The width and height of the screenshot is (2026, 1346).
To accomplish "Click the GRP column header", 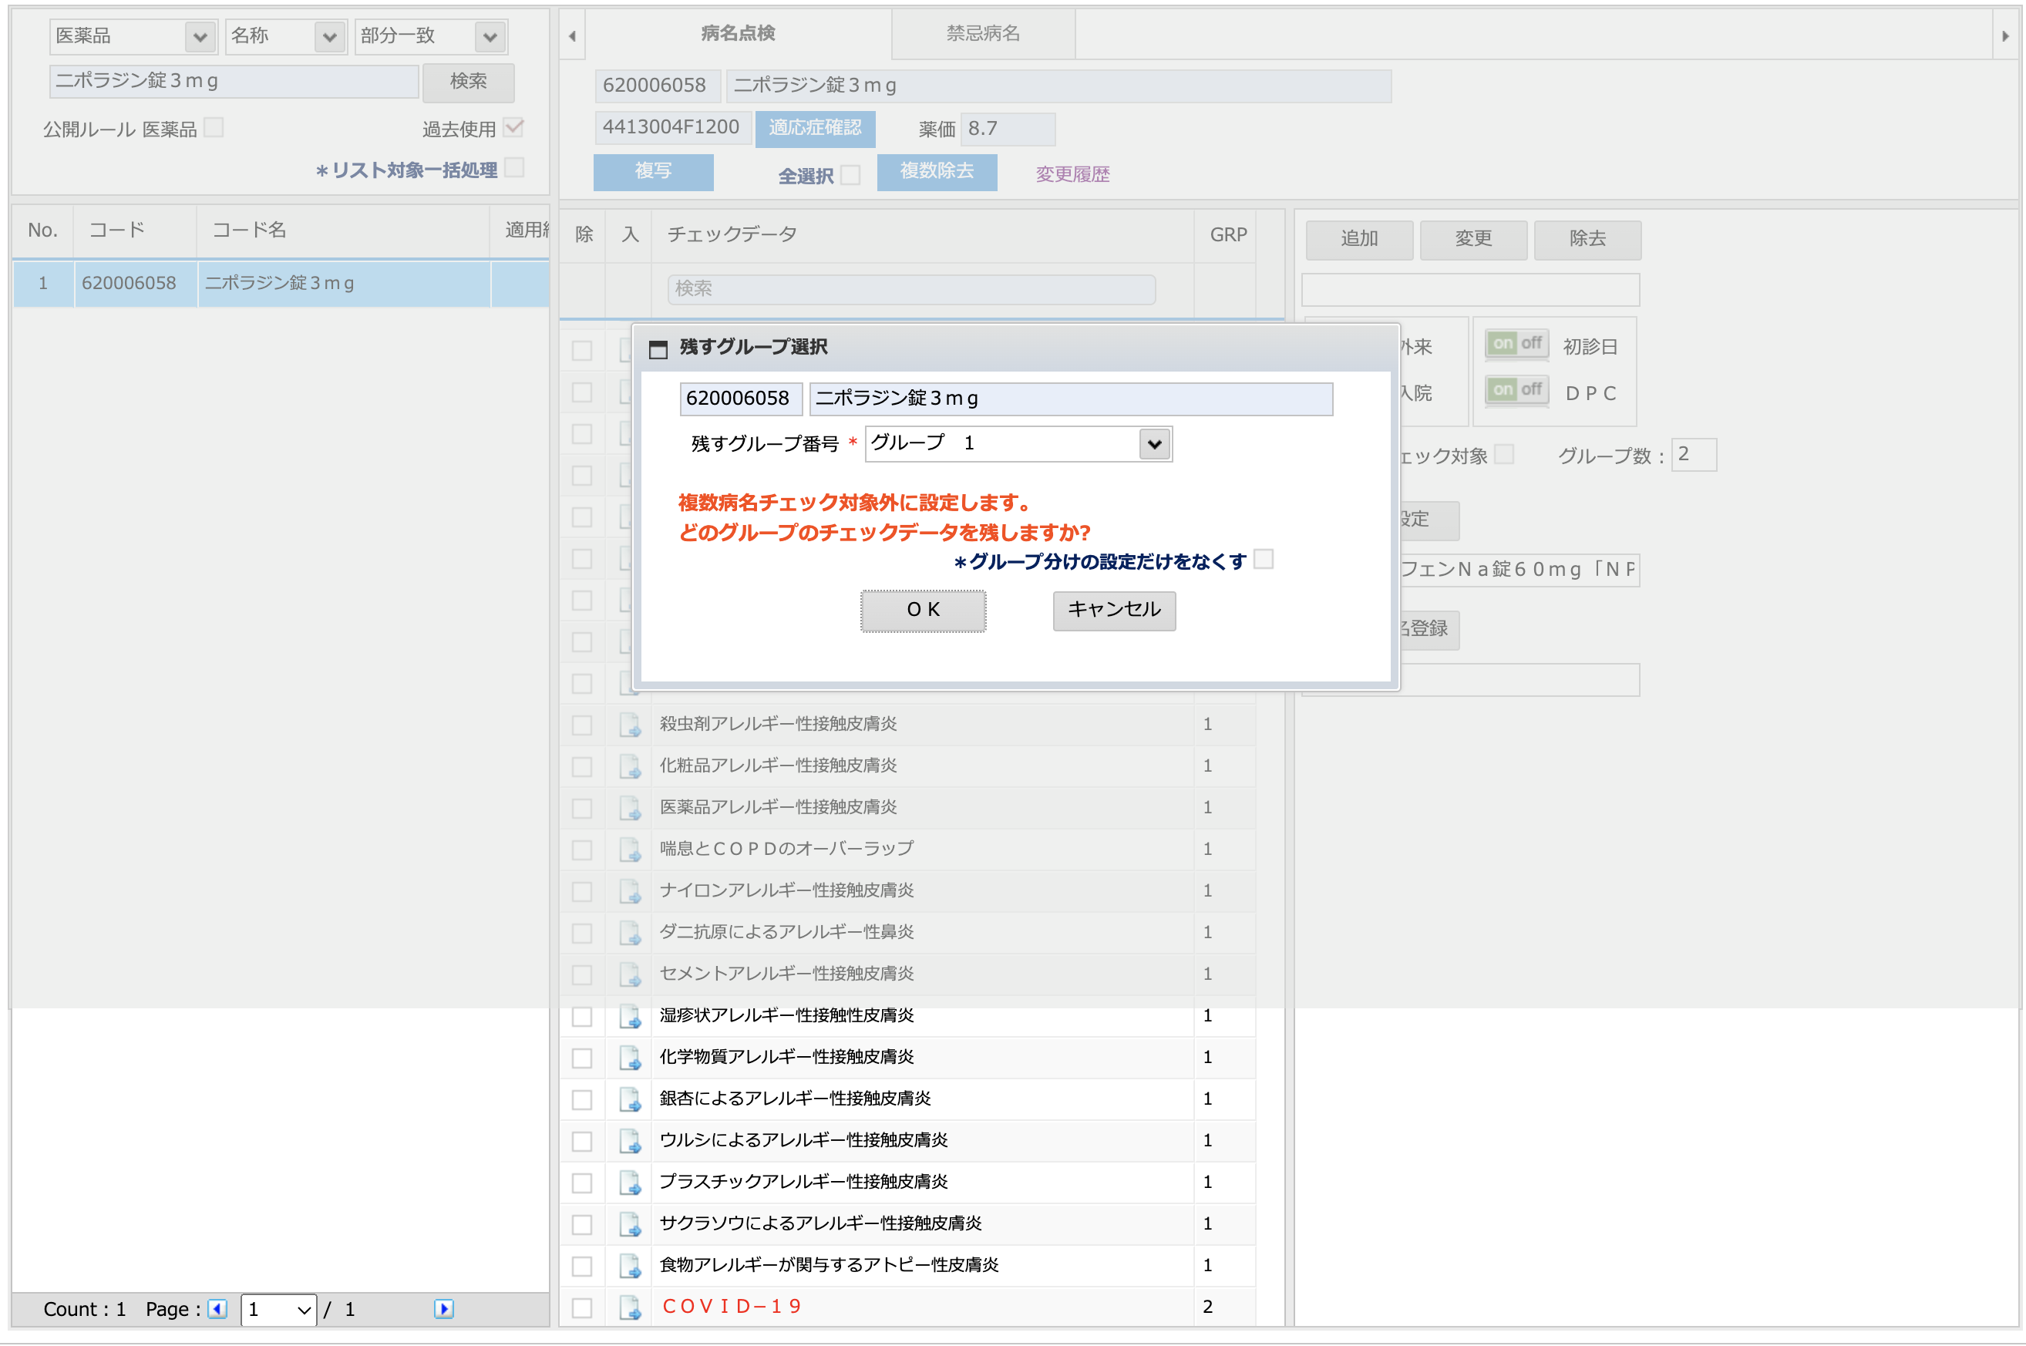I will [x=1227, y=234].
